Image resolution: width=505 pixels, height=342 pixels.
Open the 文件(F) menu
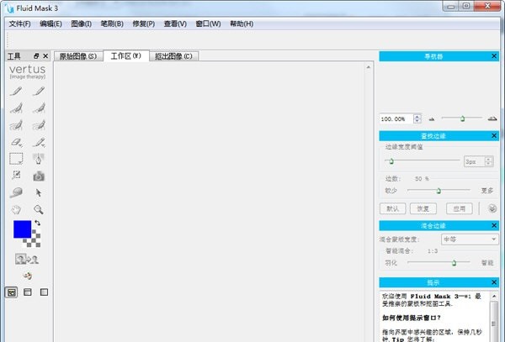point(19,24)
